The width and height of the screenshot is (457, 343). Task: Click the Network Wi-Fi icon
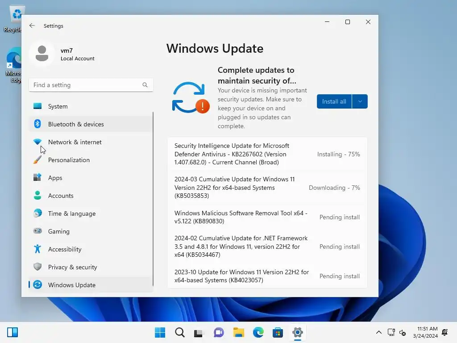click(x=37, y=142)
